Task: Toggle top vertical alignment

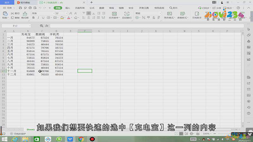Action: click(x=83, y=13)
